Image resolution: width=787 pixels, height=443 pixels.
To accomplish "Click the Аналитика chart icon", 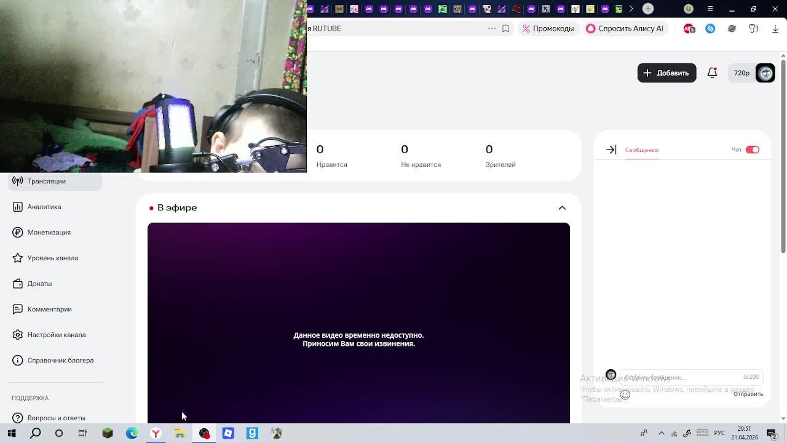I will 18,207.
